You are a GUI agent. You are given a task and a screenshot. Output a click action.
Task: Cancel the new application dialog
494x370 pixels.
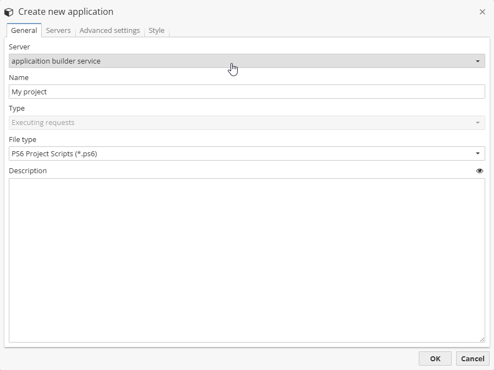pyautogui.click(x=472, y=358)
